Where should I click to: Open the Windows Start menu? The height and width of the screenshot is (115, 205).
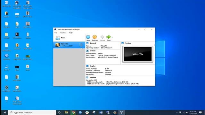[4, 112]
